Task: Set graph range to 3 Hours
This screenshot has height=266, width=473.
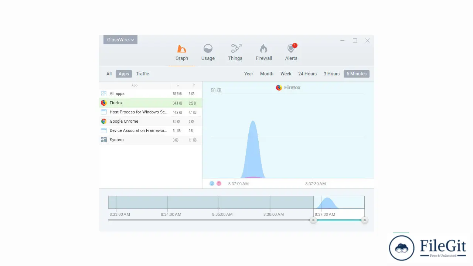Action: coord(332,74)
